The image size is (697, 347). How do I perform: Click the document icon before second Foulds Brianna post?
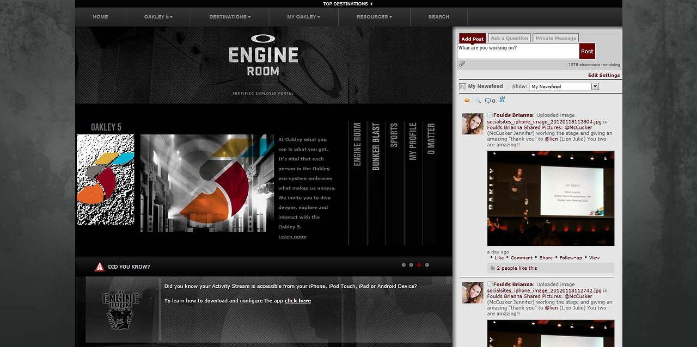click(x=490, y=284)
